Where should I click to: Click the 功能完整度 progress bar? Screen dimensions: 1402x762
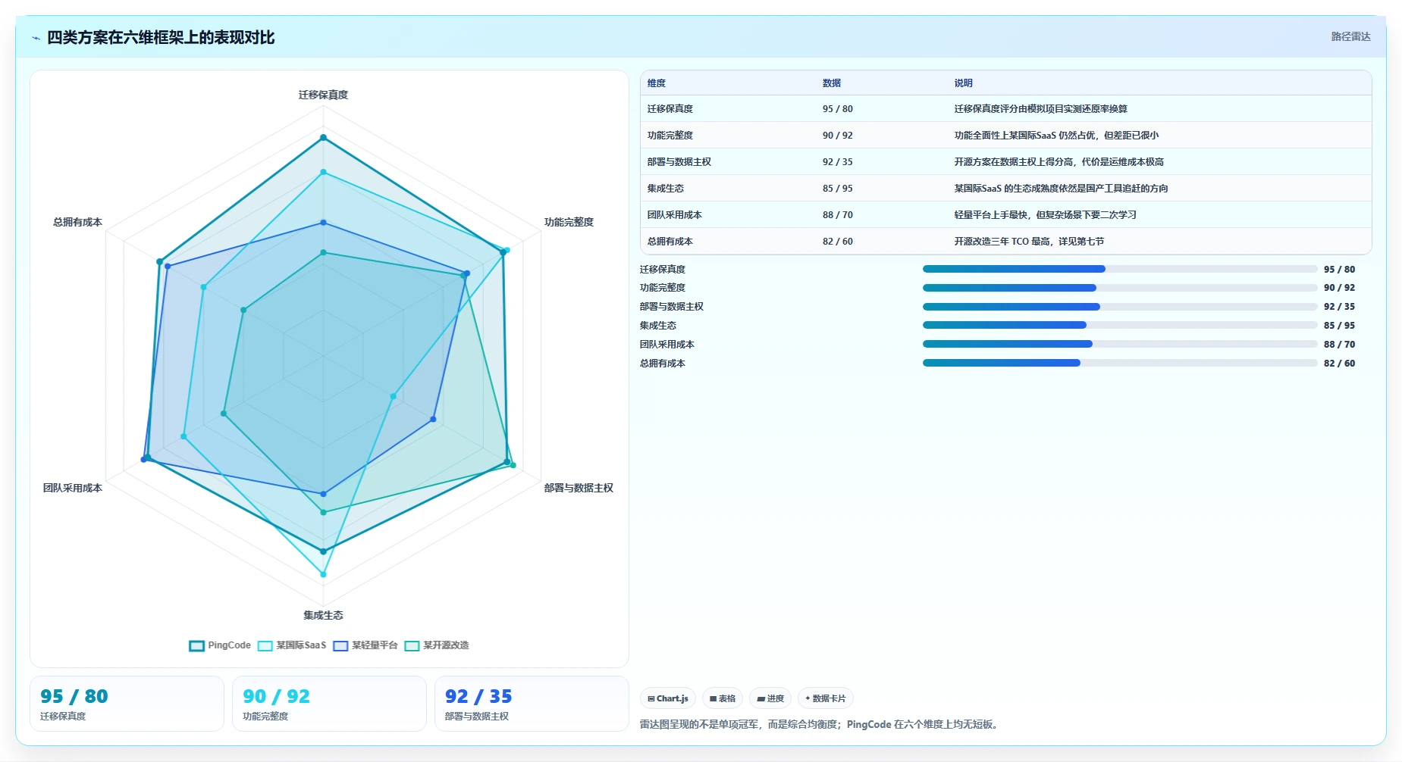[1120, 288]
